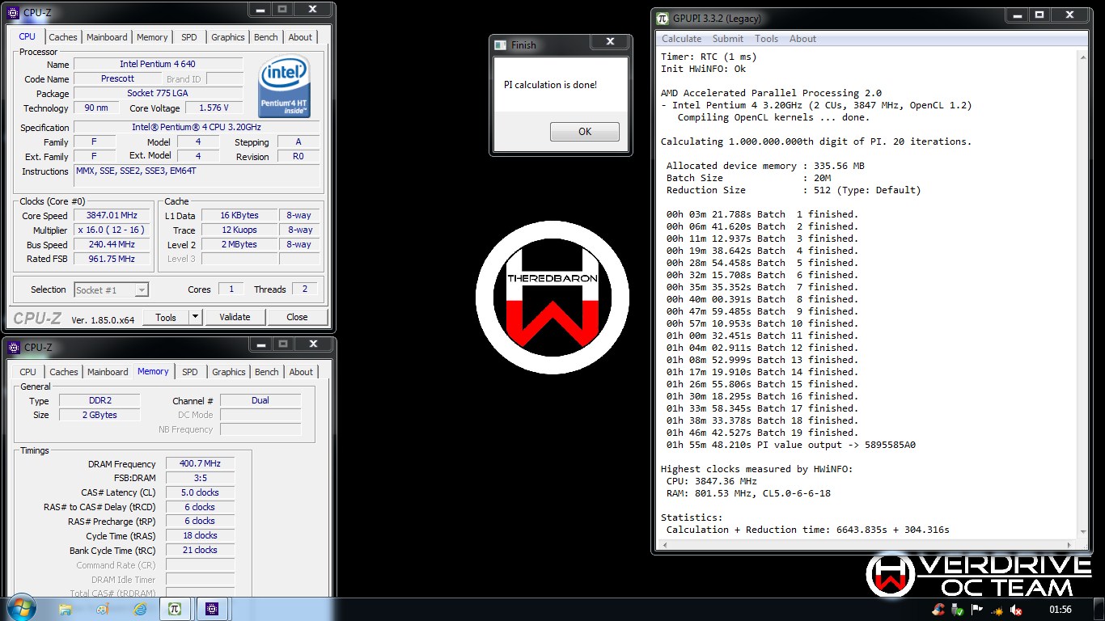Confirm the Finish dialog with OK

(585, 132)
